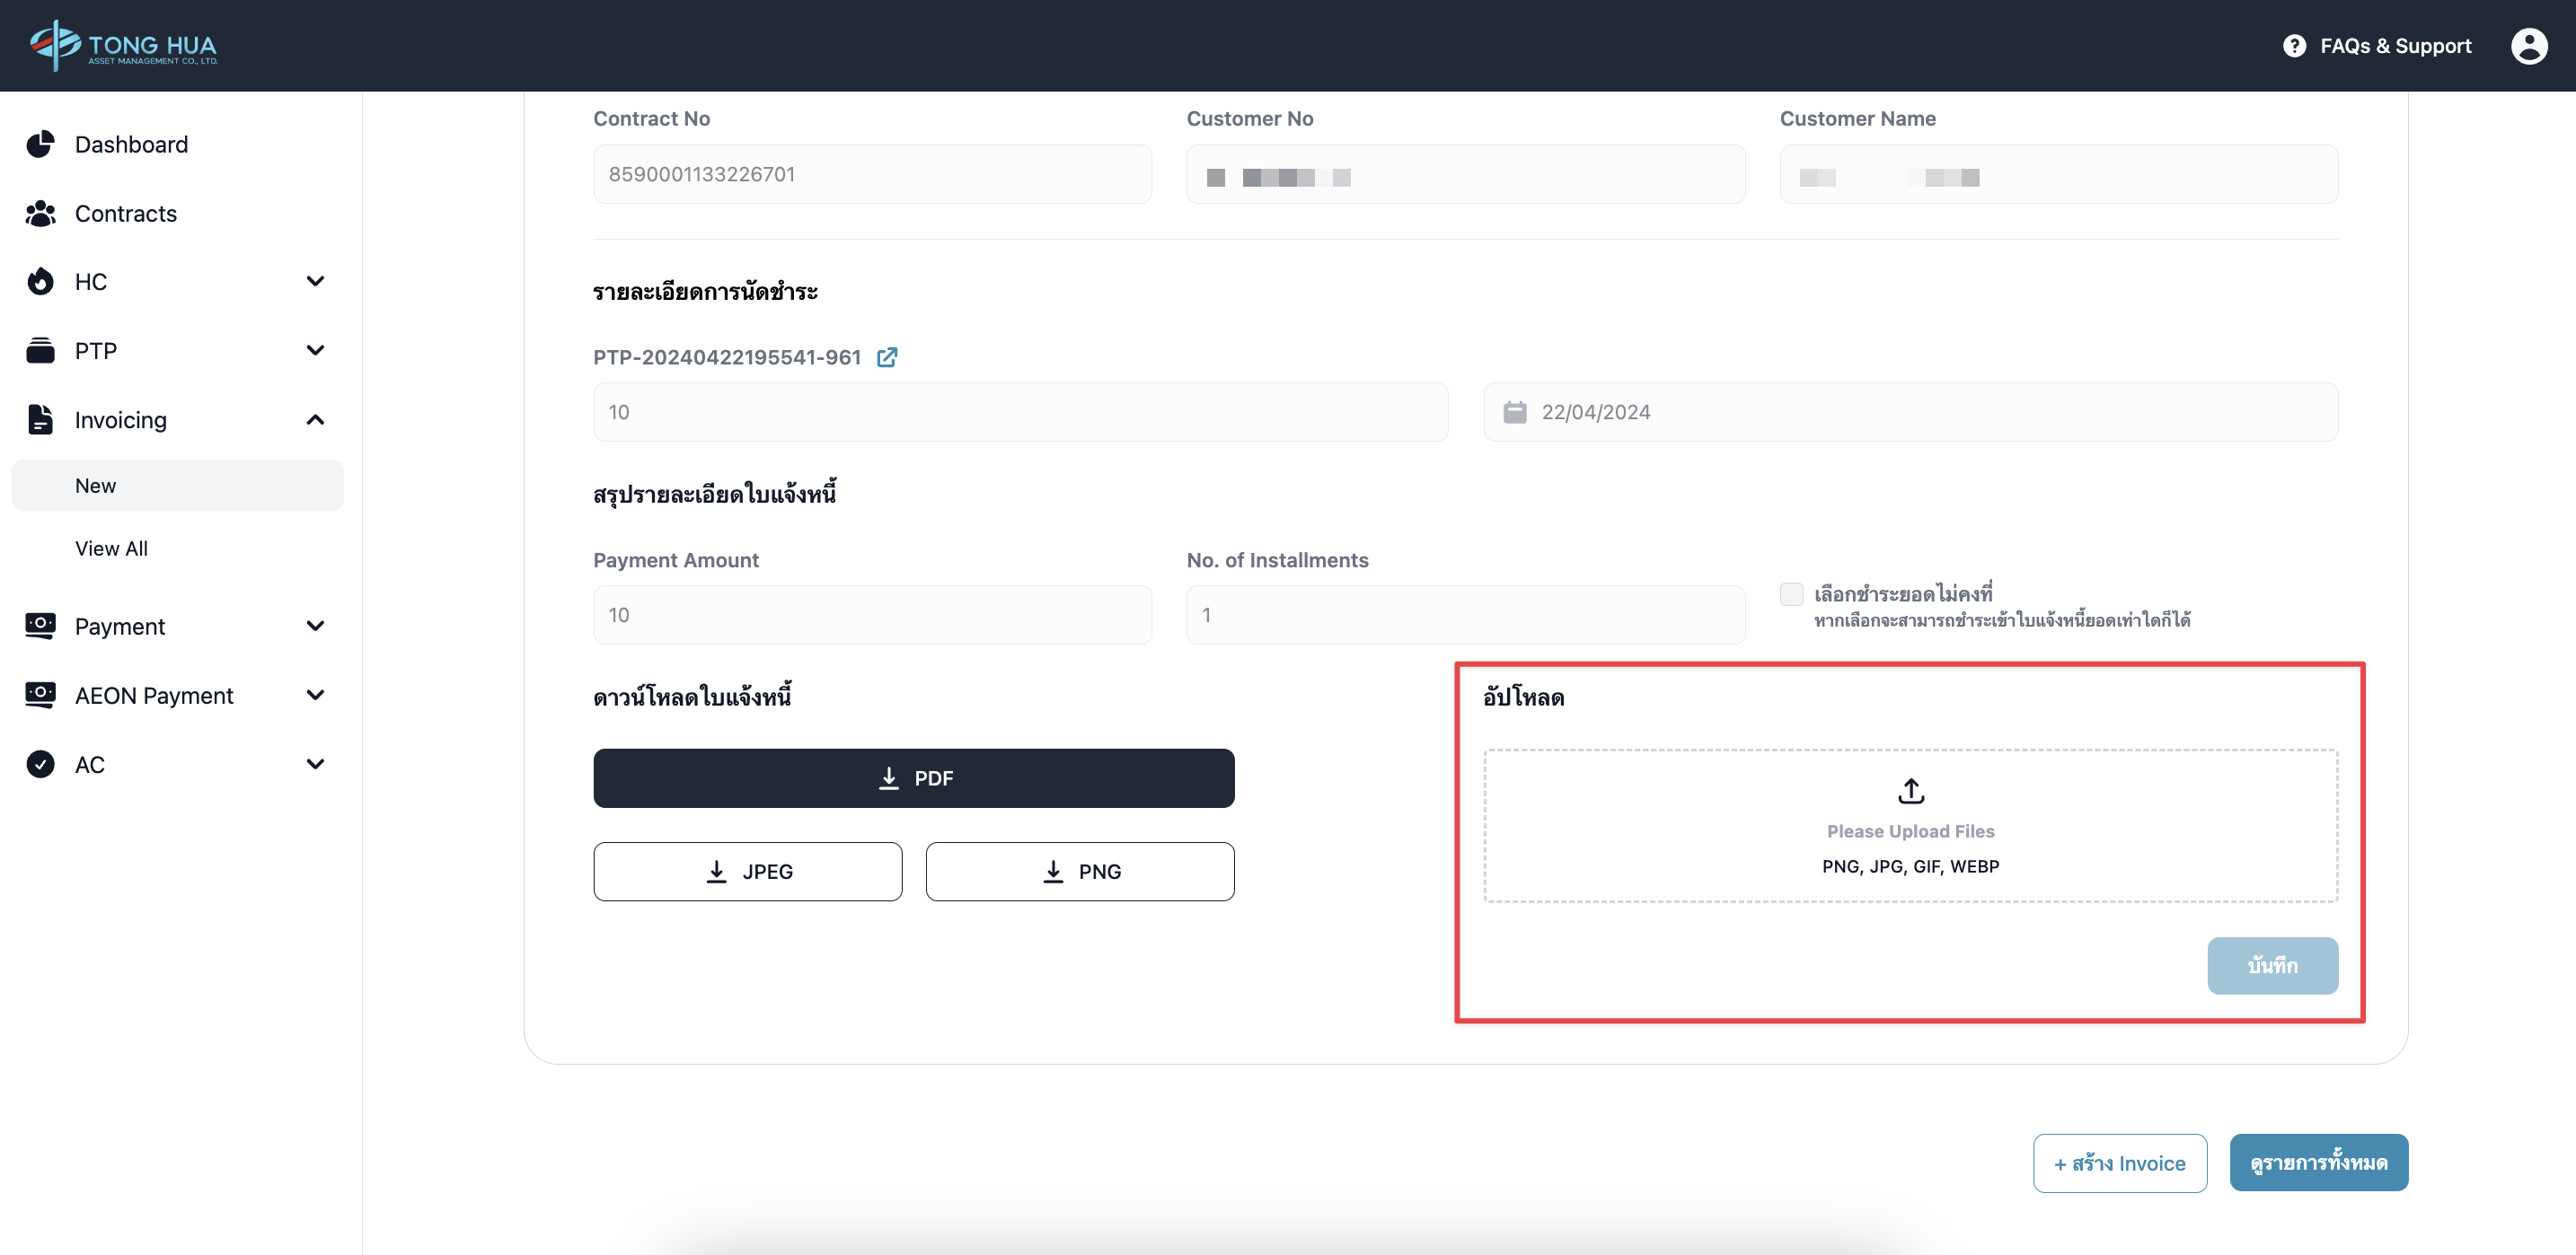The width and height of the screenshot is (2576, 1255).
Task: Download the invoice as PDF
Action: [913, 777]
